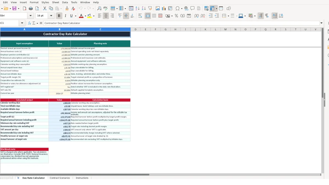Toggle Center Horizontally alignment
Viewport: 329px width, 185px height.
(106, 16)
